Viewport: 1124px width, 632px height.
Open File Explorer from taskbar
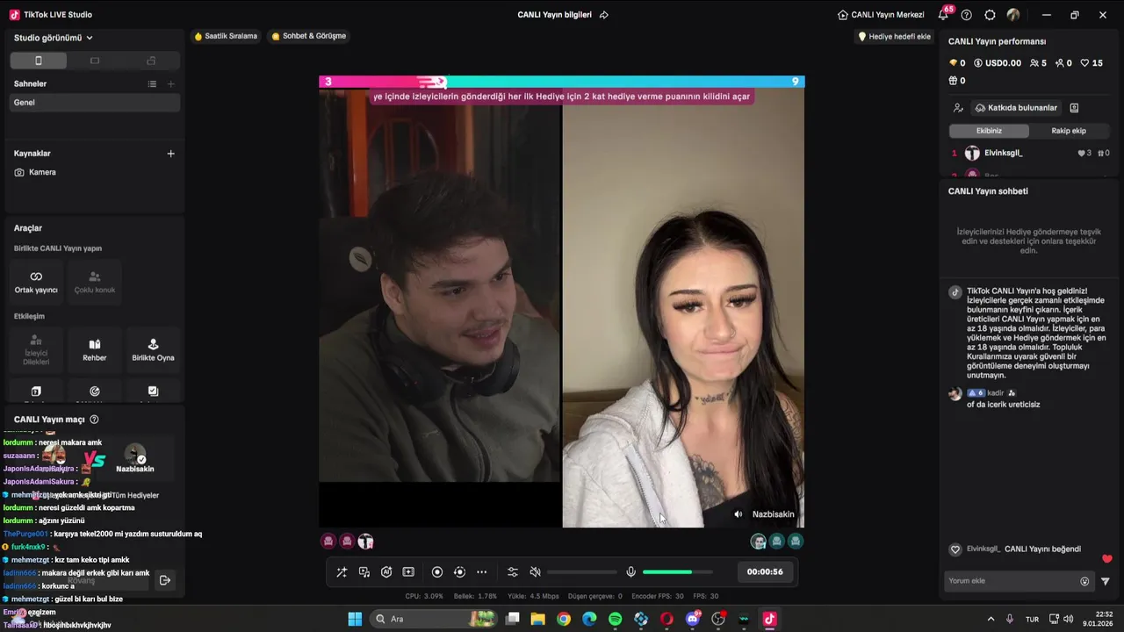tap(538, 619)
